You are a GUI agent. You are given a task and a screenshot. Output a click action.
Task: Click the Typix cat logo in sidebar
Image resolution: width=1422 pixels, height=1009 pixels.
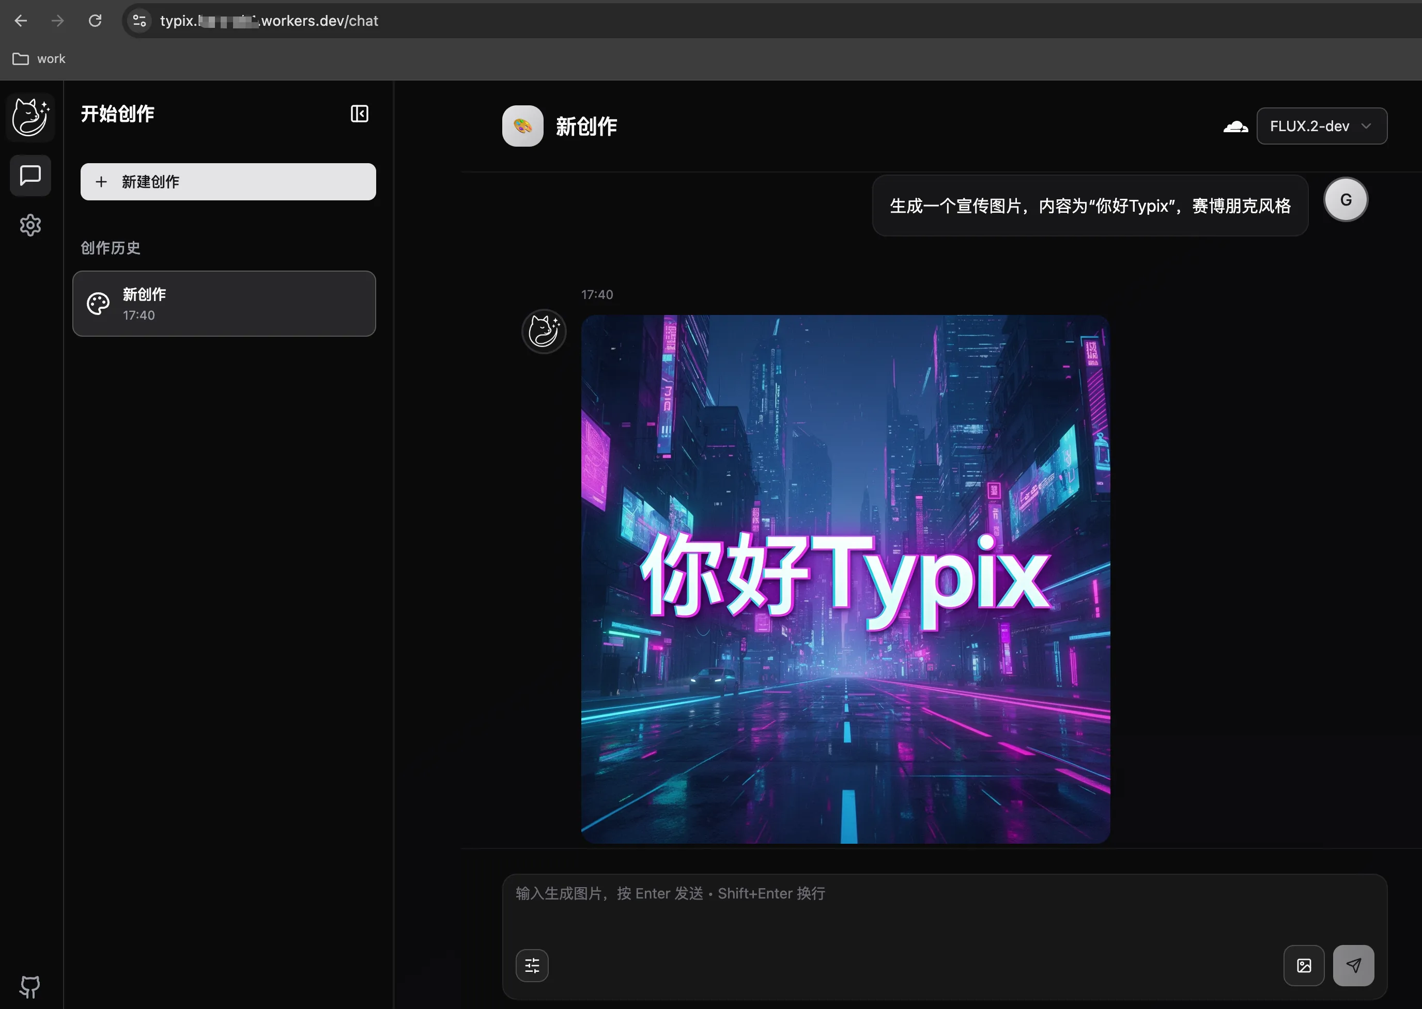[x=30, y=117]
